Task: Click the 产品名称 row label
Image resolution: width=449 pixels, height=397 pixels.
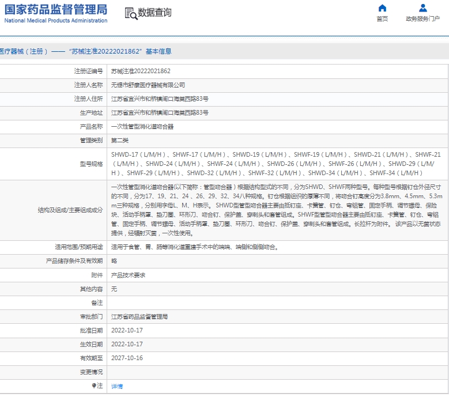Action: (91, 127)
